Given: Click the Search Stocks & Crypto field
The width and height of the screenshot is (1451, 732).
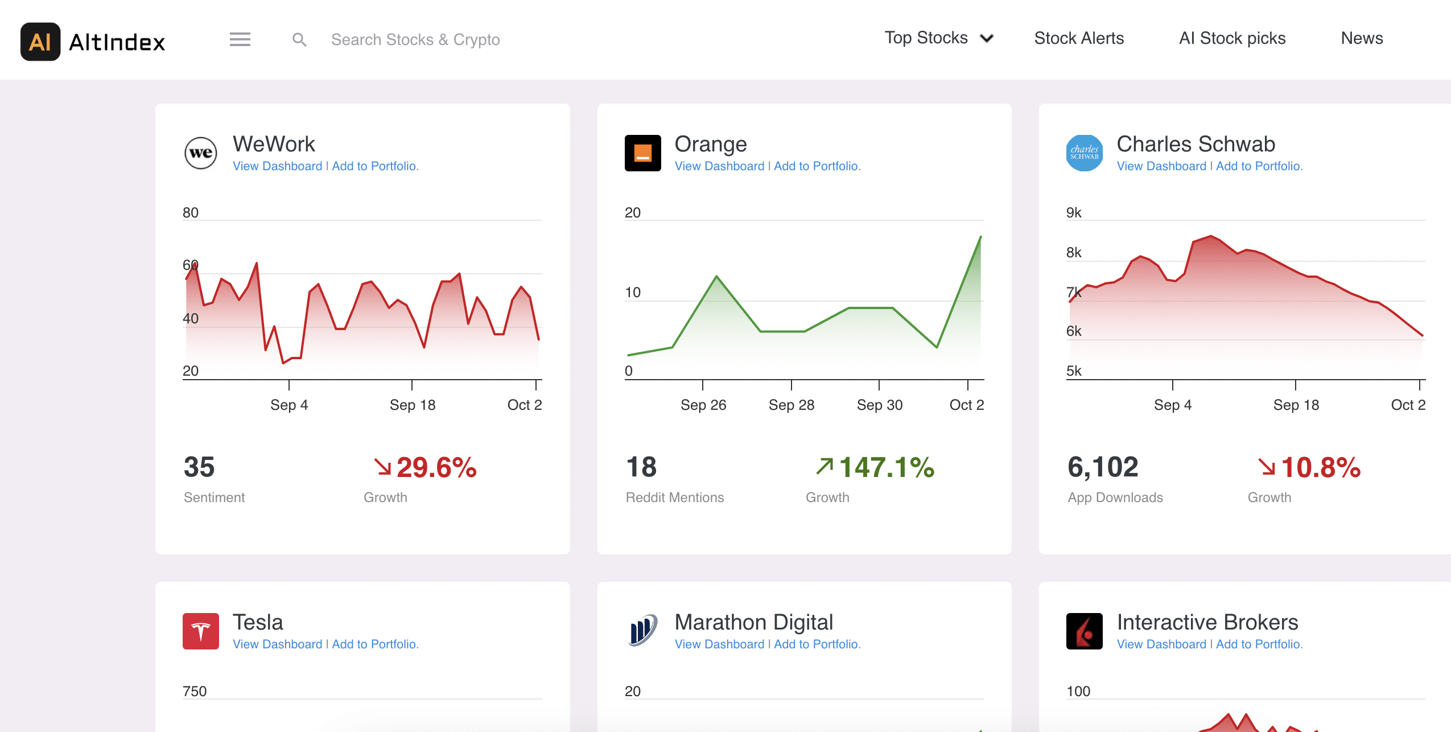Looking at the screenshot, I should tap(415, 40).
